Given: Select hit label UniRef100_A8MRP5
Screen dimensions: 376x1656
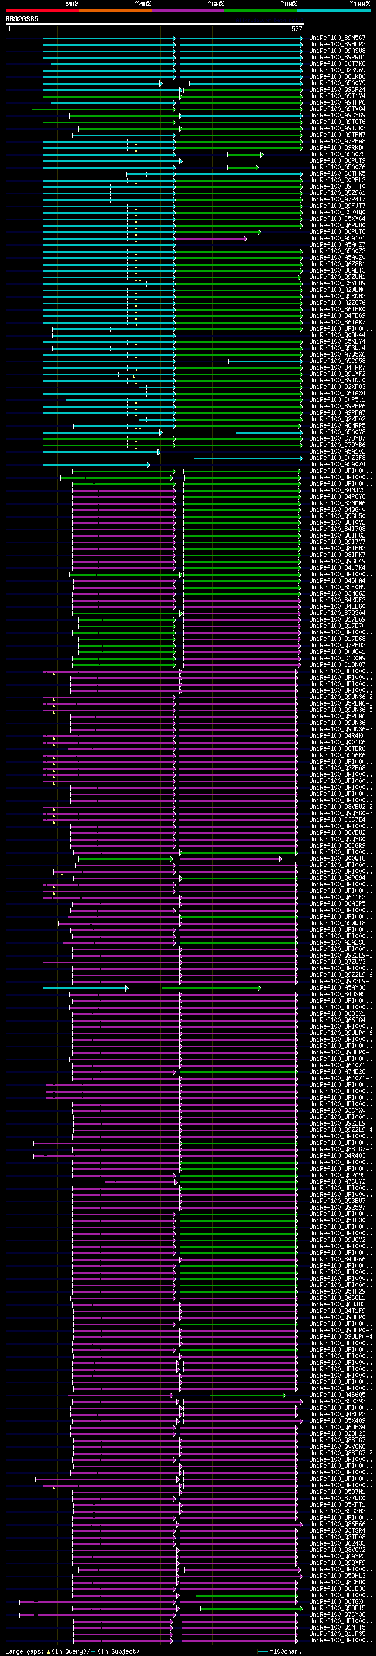Looking at the screenshot, I should click(337, 425).
